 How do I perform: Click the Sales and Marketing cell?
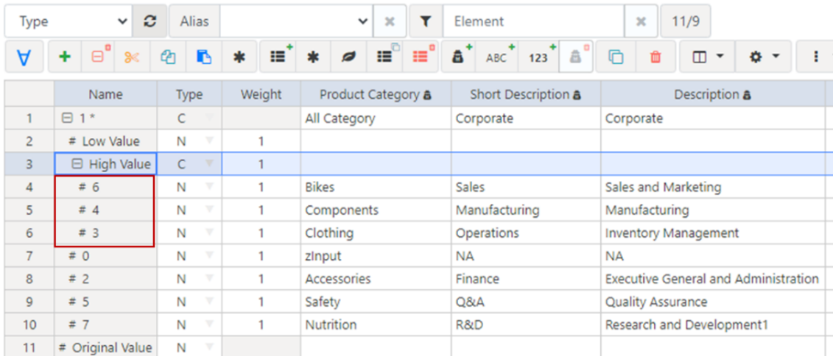pos(712,187)
